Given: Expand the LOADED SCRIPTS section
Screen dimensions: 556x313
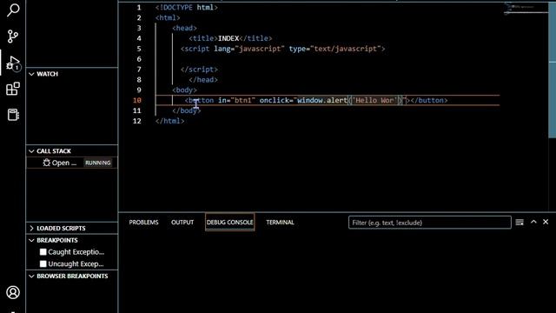Looking at the screenshot, I should pos(31,228).
